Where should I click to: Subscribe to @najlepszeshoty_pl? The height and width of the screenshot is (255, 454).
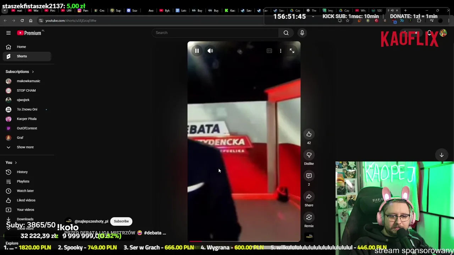coord(121,221)
